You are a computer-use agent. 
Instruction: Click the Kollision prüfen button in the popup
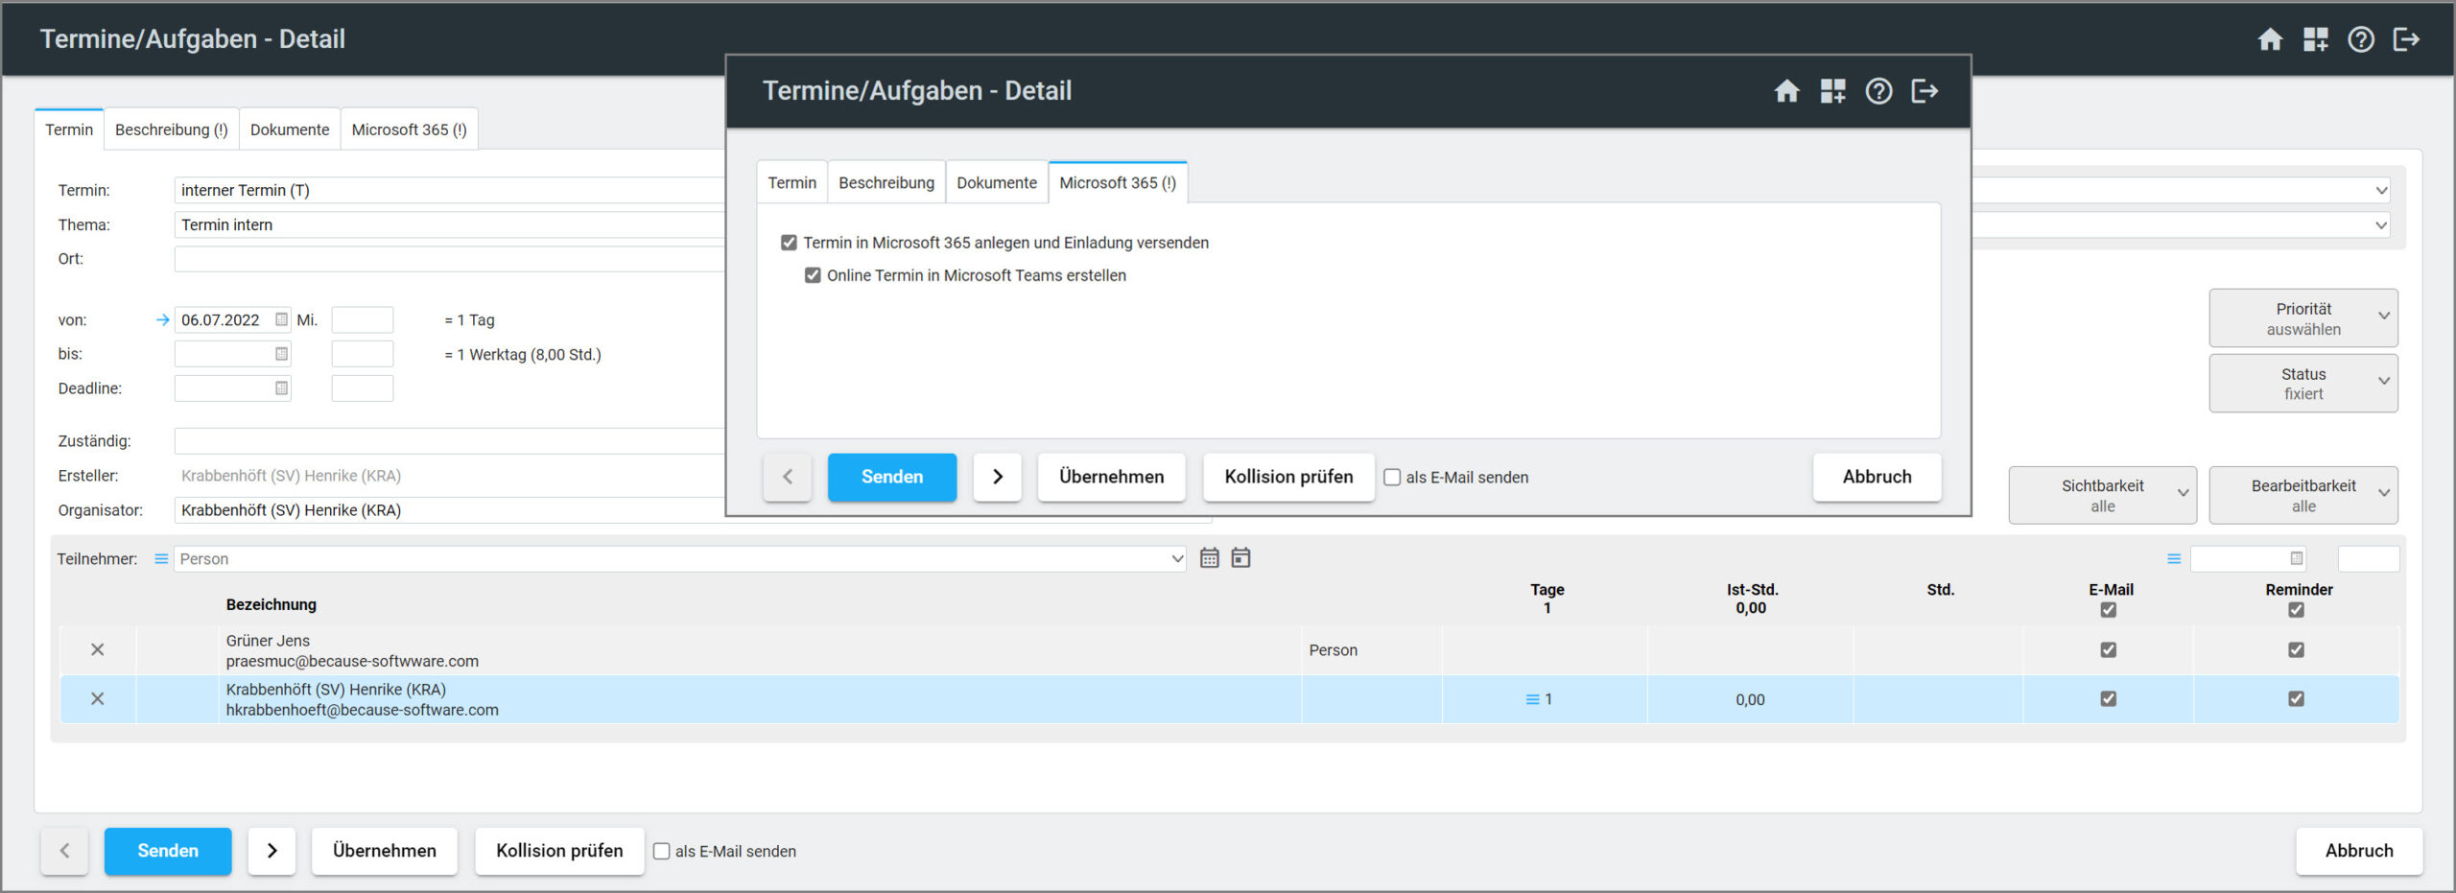(1287, 477)
